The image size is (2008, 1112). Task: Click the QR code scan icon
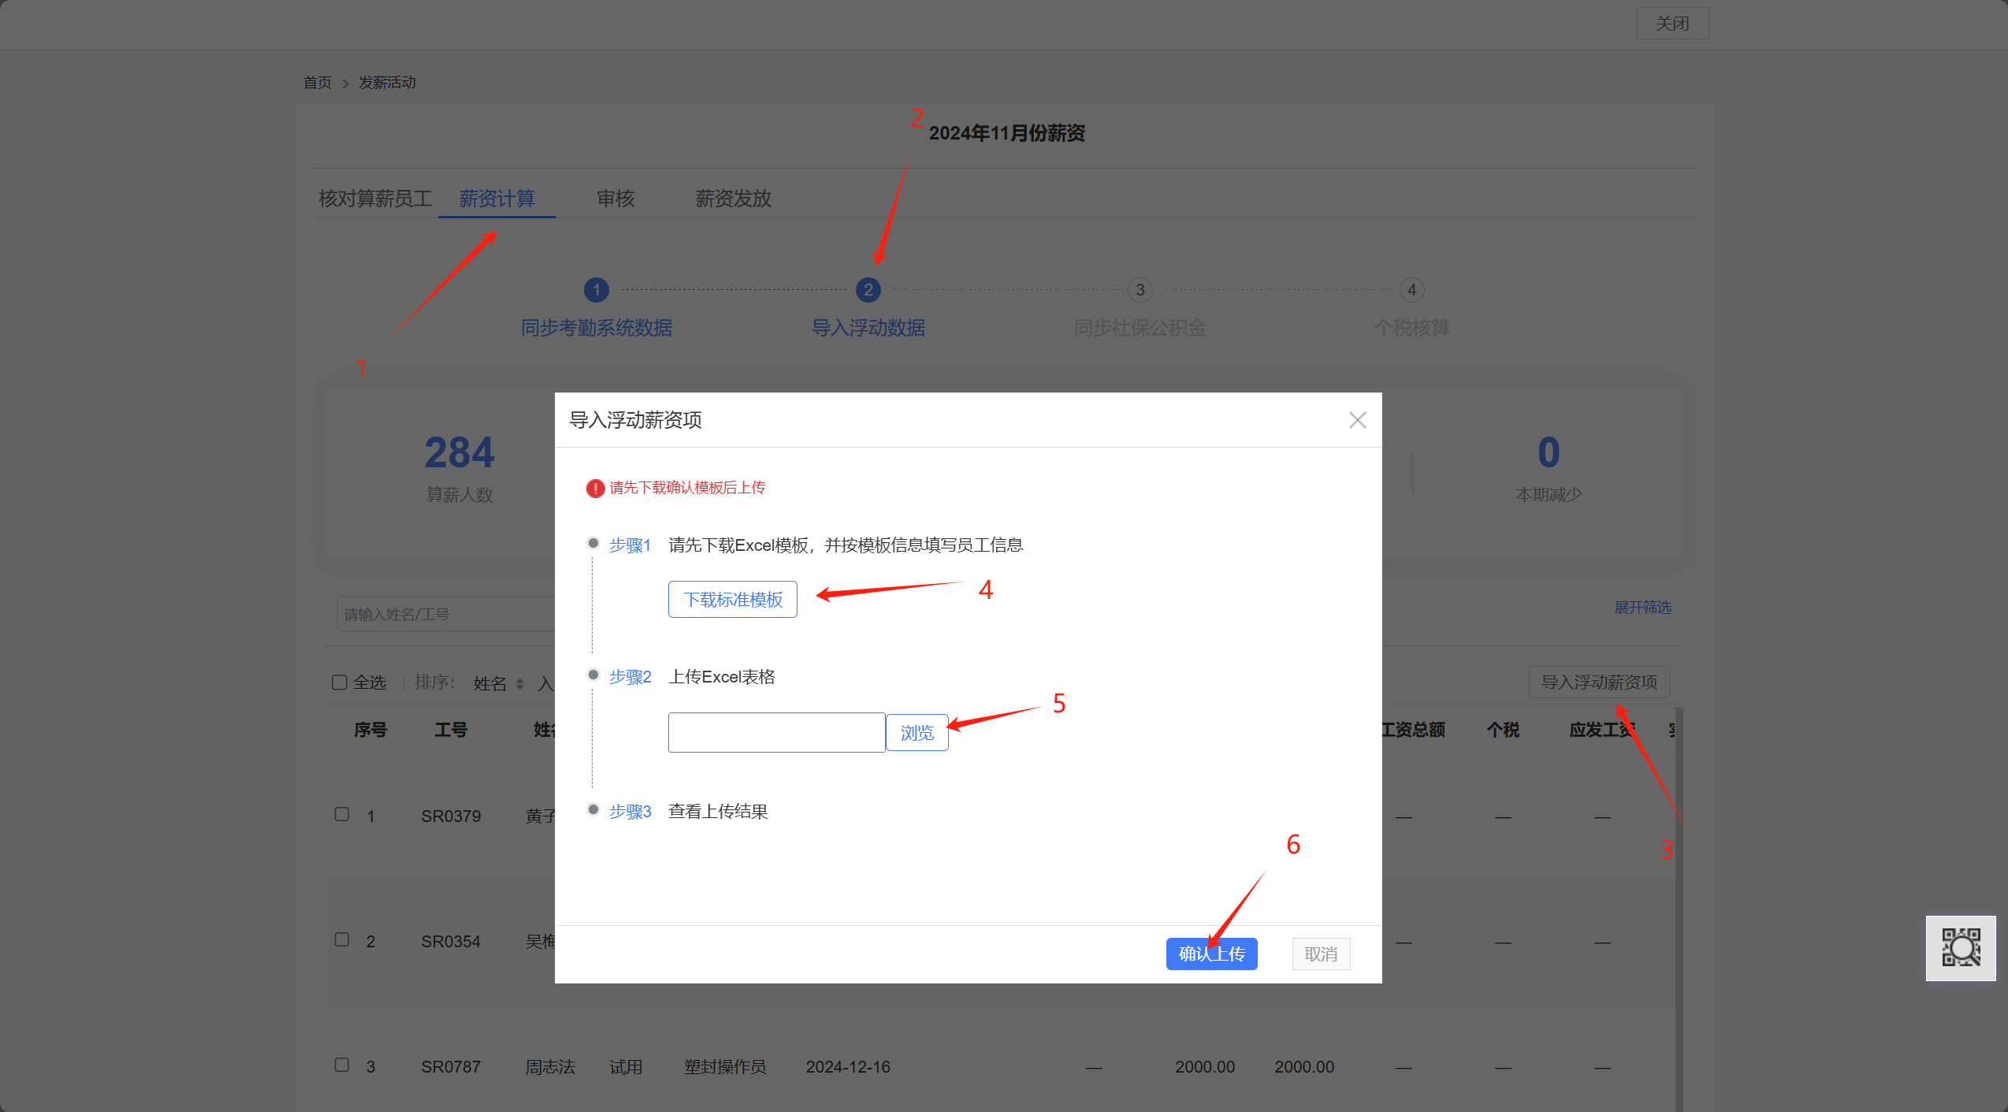click(x=1961, y=947)
